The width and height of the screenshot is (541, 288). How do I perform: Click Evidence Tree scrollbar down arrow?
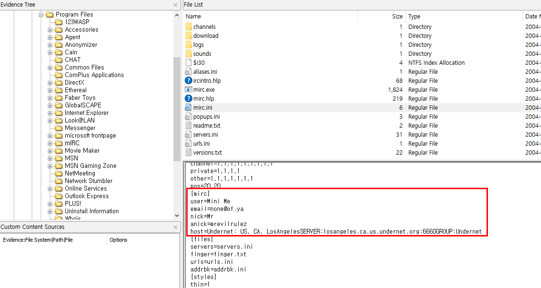coord(177,216)
